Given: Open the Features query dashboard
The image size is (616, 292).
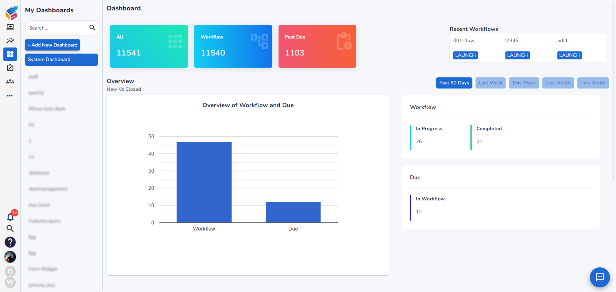Looking at the screenshot, I should click(45, 221).
